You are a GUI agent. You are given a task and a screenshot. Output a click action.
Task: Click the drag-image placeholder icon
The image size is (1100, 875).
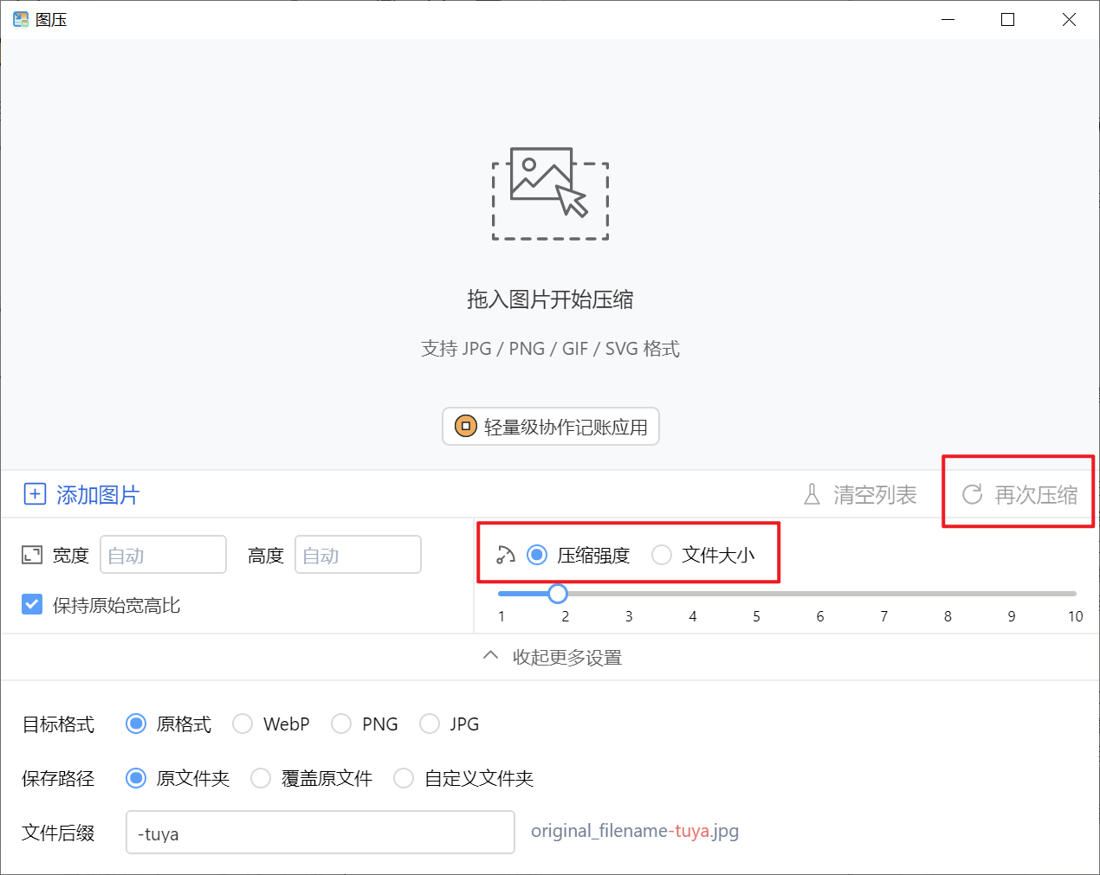point(550,194)
